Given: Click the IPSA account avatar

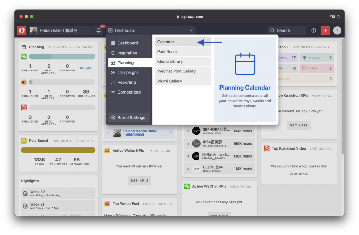Looking at the screenshot, I should click(x=196, y=144).
